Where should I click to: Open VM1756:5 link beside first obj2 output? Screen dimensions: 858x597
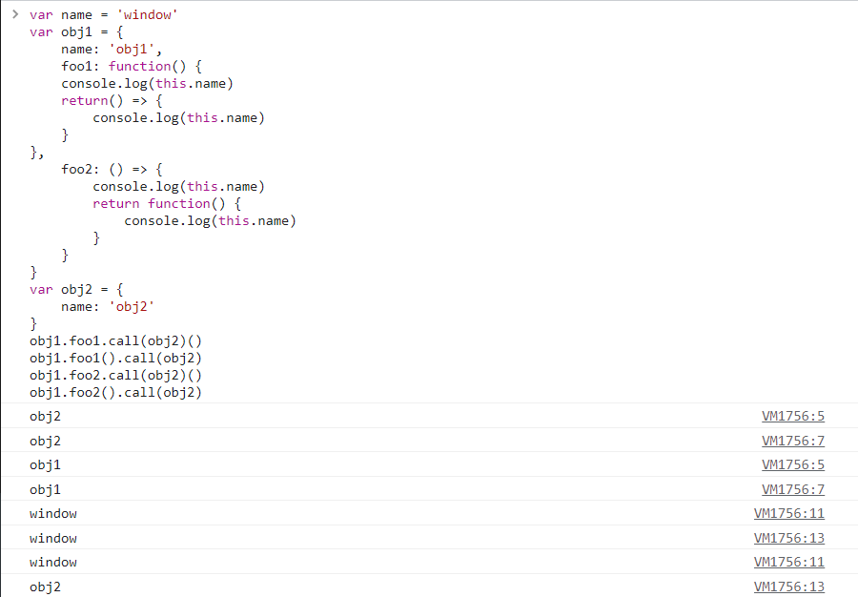pyautogui.click(x=792, y=416)
